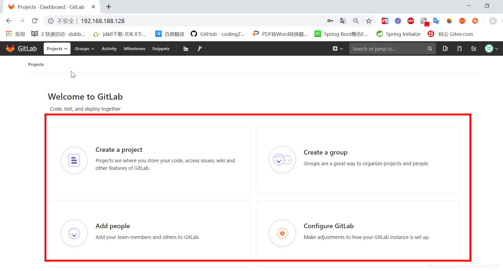The image size is (503, 271).
Task: Click the search magnifier icon in GitLab
Action: [x=430, y=48]
